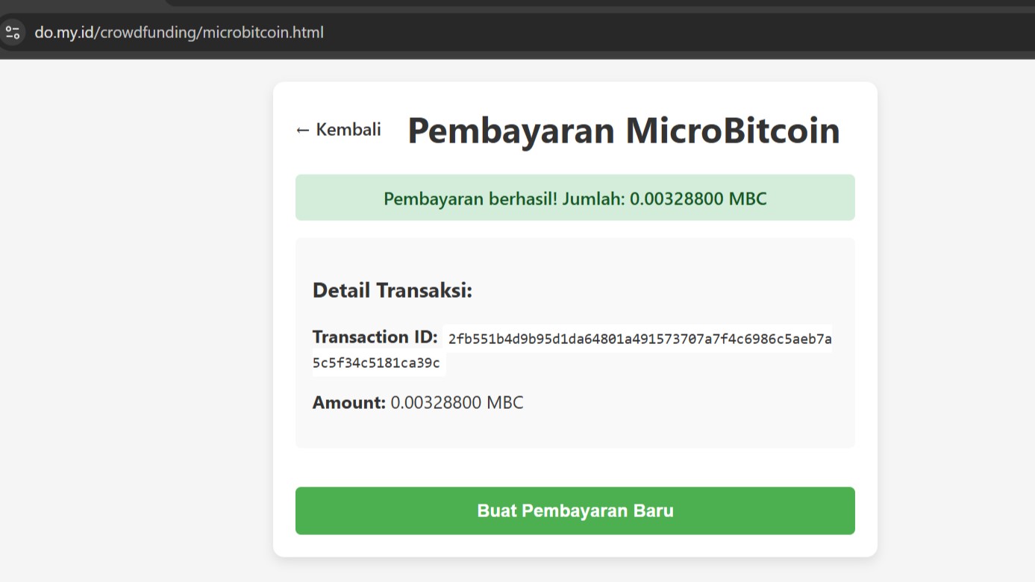
Task: Click the Transaction ID label
Action: 375,337
